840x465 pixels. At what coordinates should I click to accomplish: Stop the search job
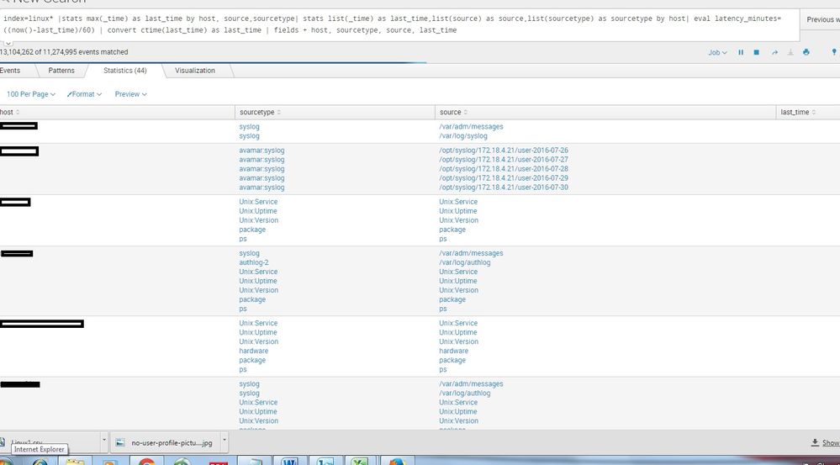756,52
